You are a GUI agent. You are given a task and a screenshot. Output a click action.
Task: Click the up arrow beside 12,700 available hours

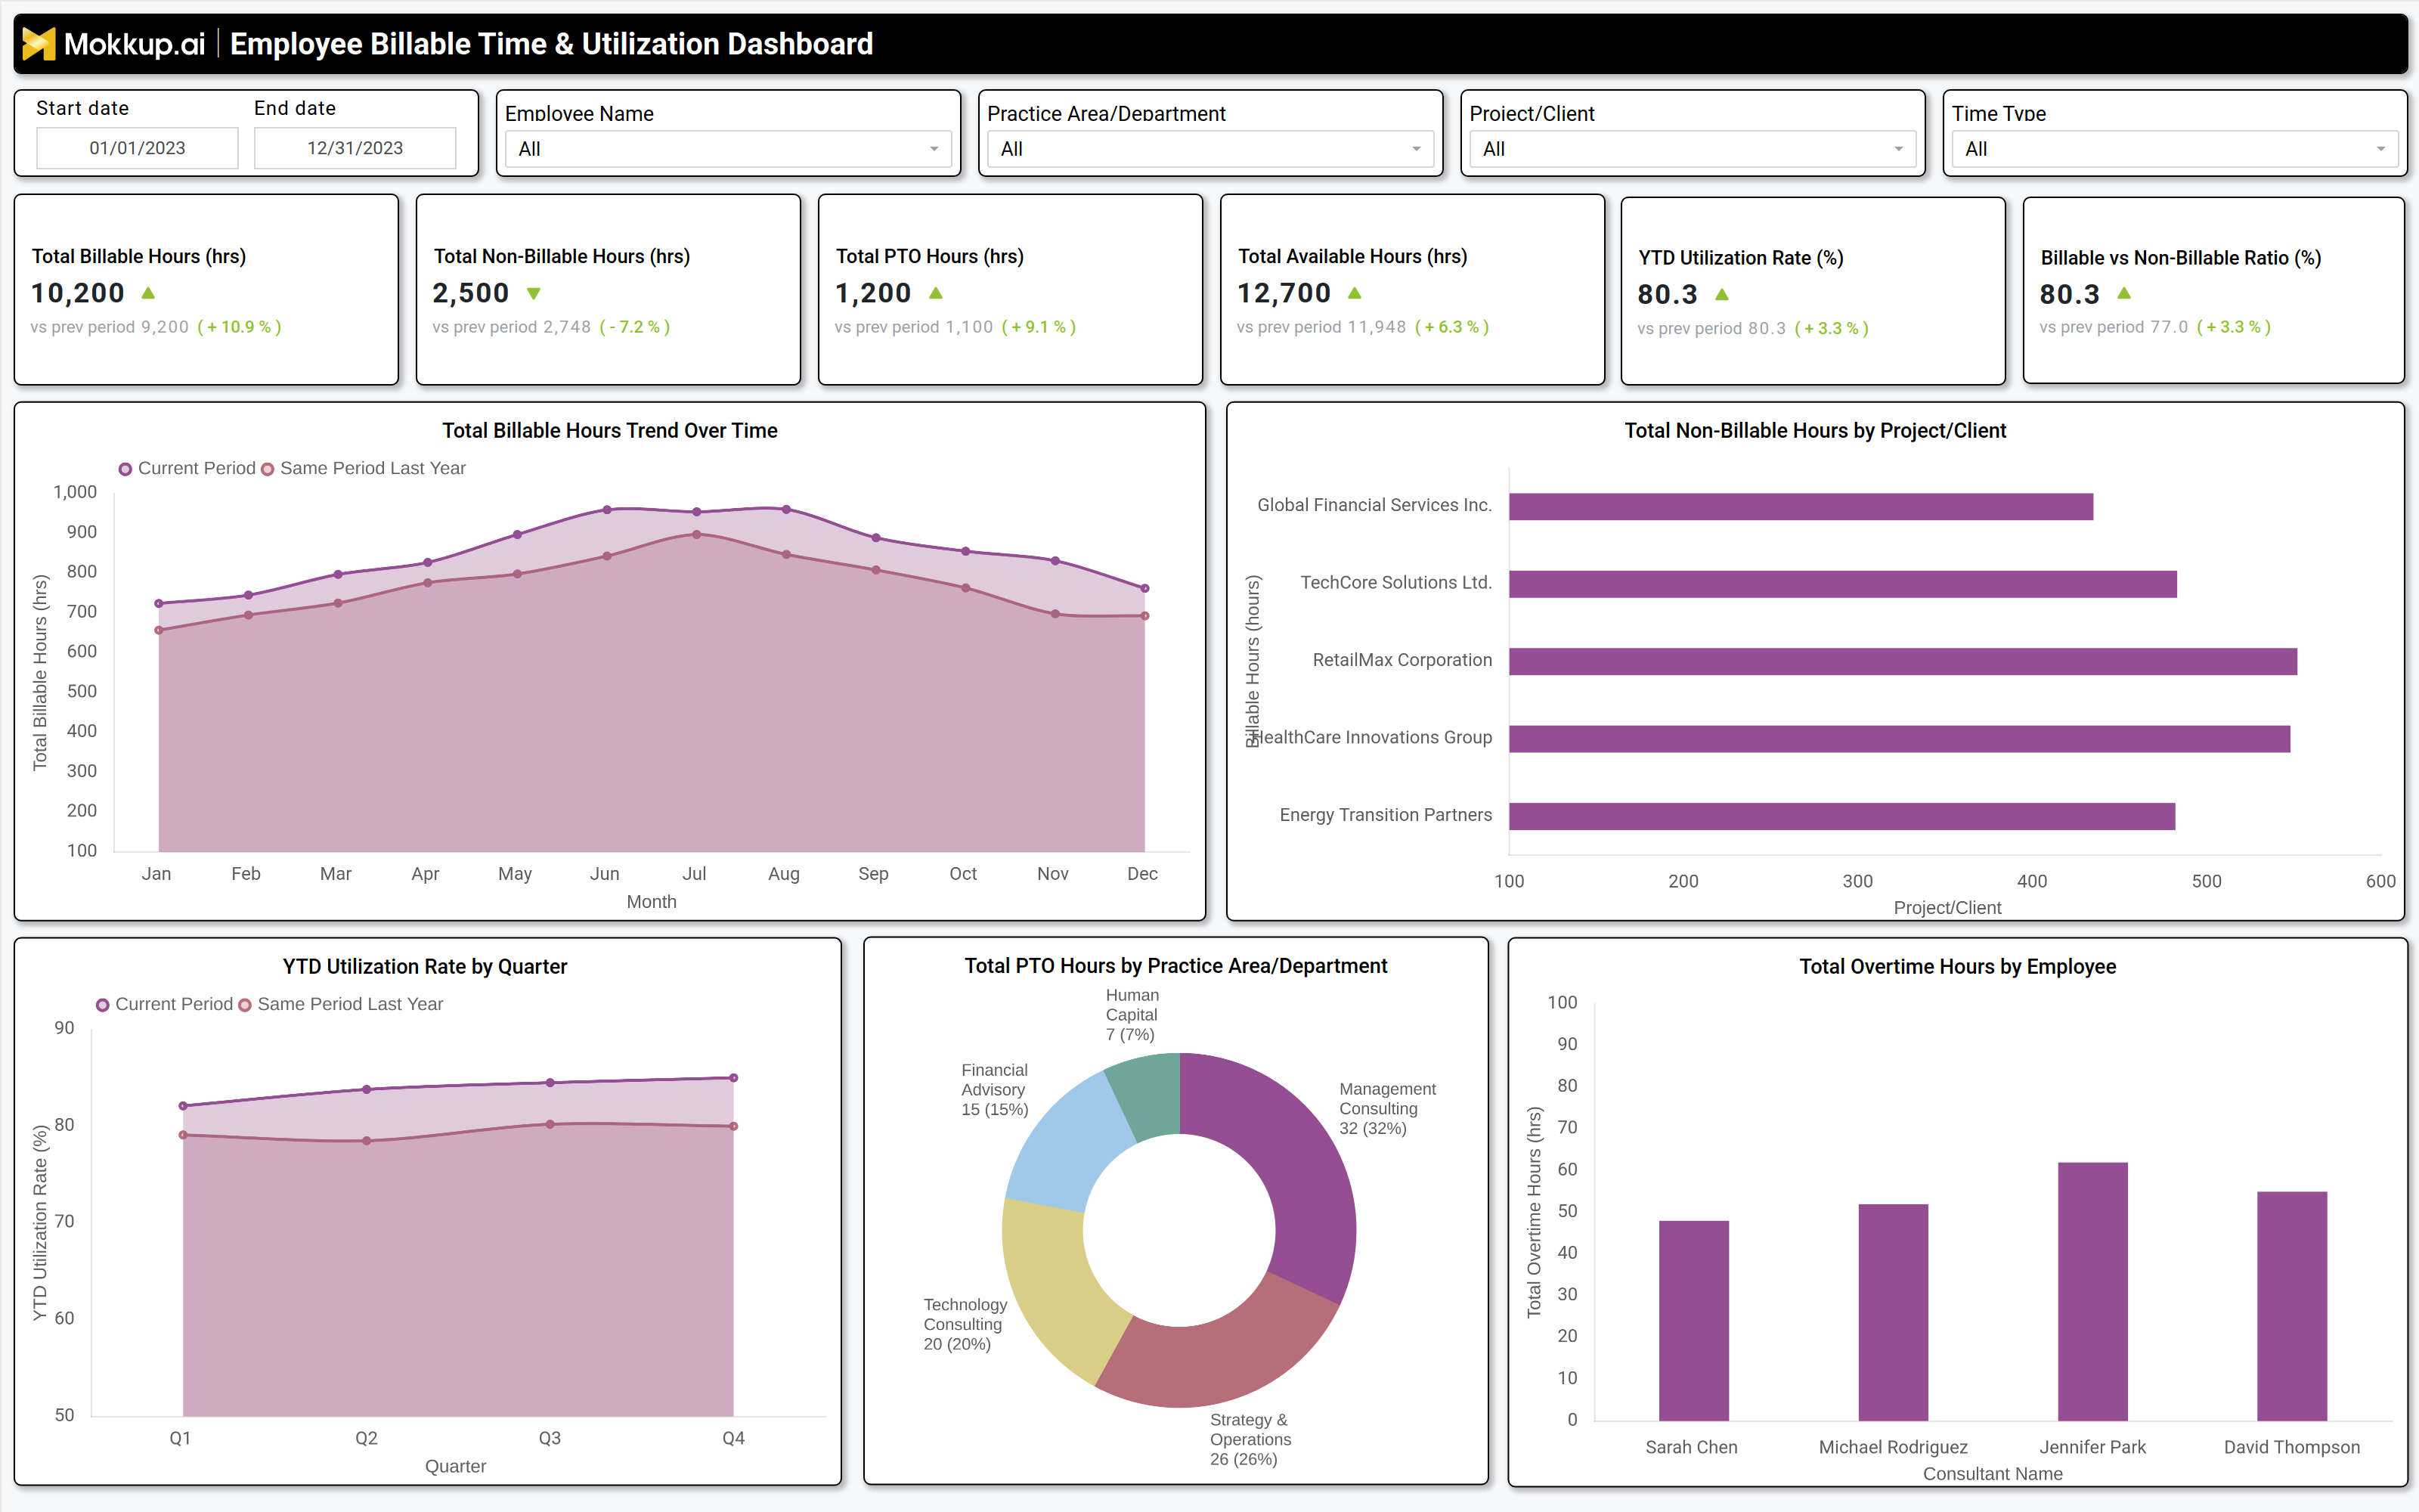(x=1355, y=293)
